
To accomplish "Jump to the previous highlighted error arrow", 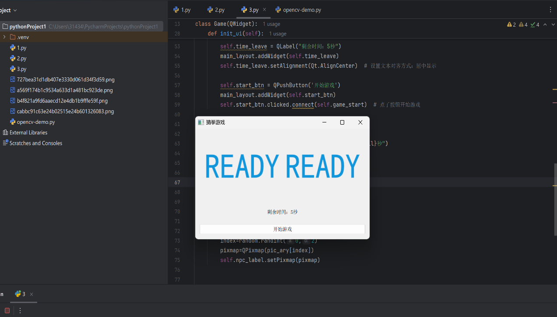I will pyautogui.click(x=545, y=24).
